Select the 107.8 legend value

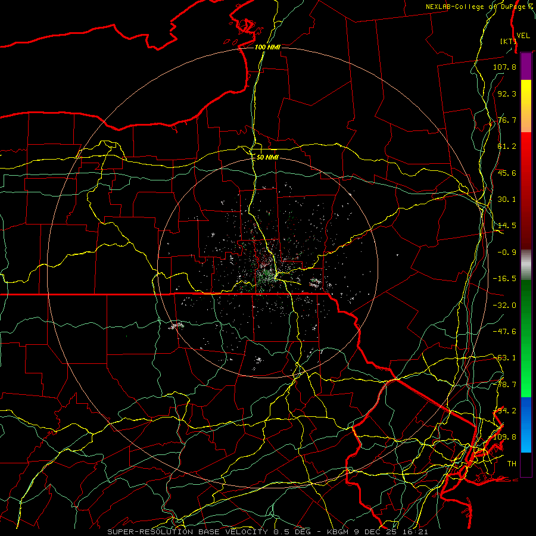click(504, 67)
